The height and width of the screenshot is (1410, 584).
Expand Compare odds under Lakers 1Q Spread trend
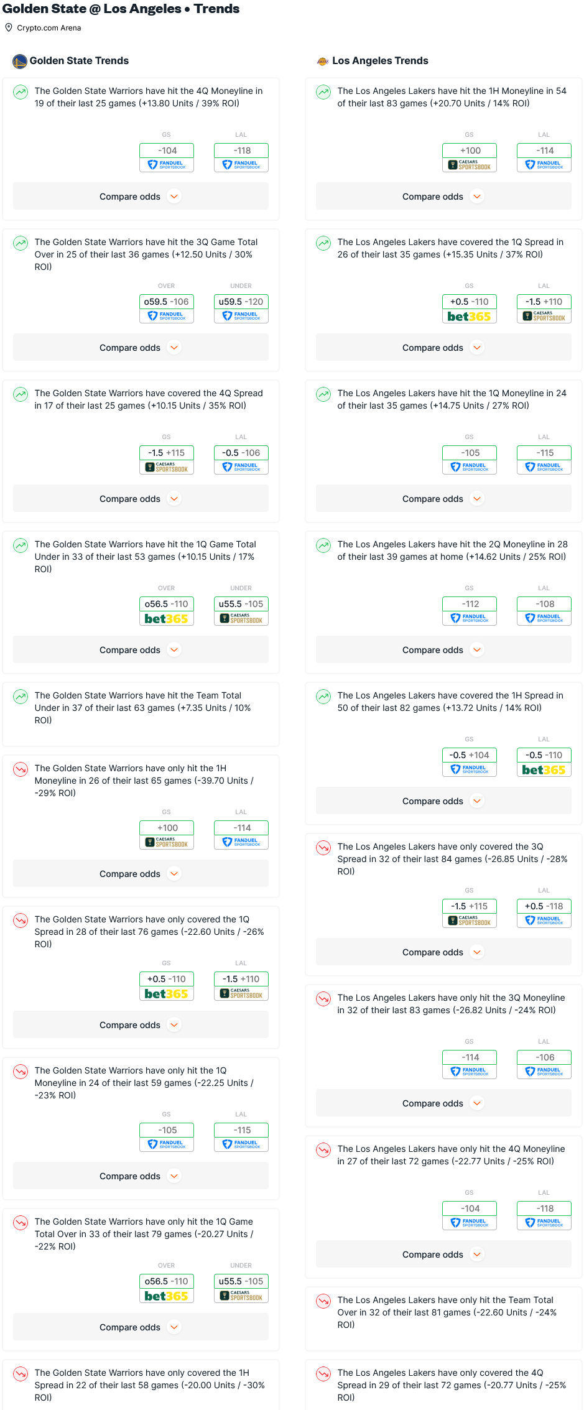[x=443, y=348]
